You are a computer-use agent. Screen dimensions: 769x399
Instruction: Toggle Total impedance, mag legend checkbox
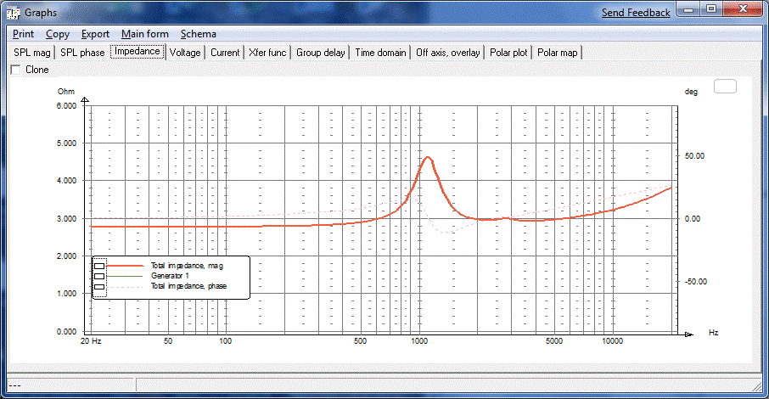click(99, 266)
